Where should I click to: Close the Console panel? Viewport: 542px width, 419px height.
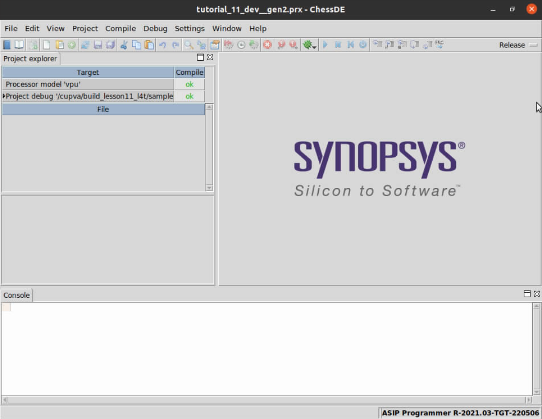[536, 294]
